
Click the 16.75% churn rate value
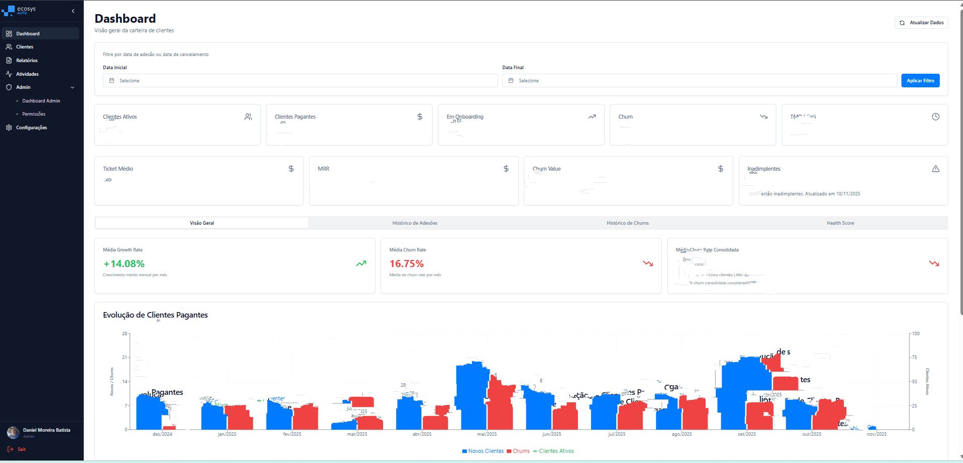click(407, 264)
